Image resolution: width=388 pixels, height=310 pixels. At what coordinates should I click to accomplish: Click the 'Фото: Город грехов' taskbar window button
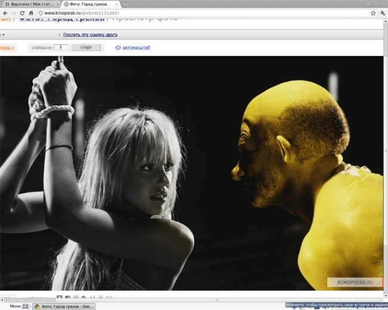(63, 306)
